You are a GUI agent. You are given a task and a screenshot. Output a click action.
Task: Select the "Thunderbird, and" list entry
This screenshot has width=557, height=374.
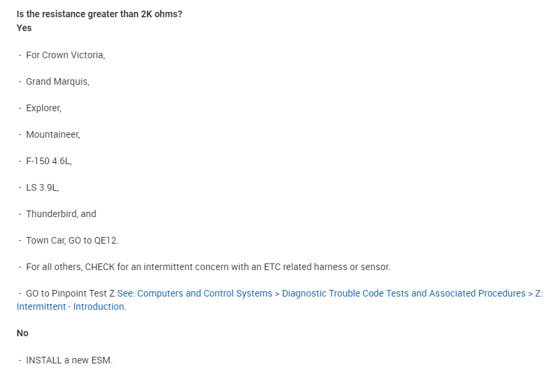click(61, 214)
